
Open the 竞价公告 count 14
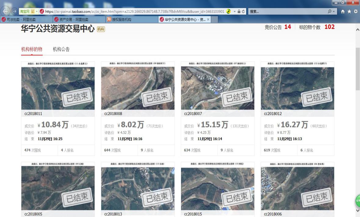coord(288,27)
